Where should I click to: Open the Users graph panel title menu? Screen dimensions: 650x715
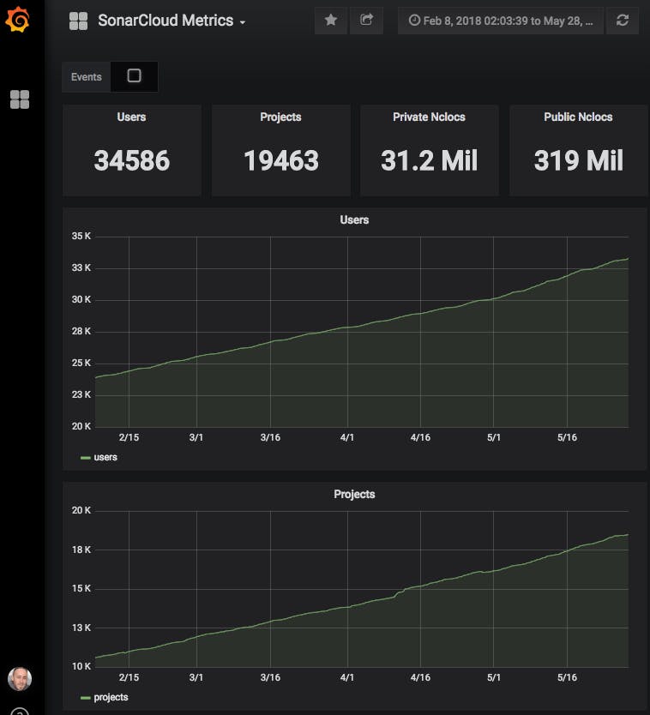tap(354, 219)
